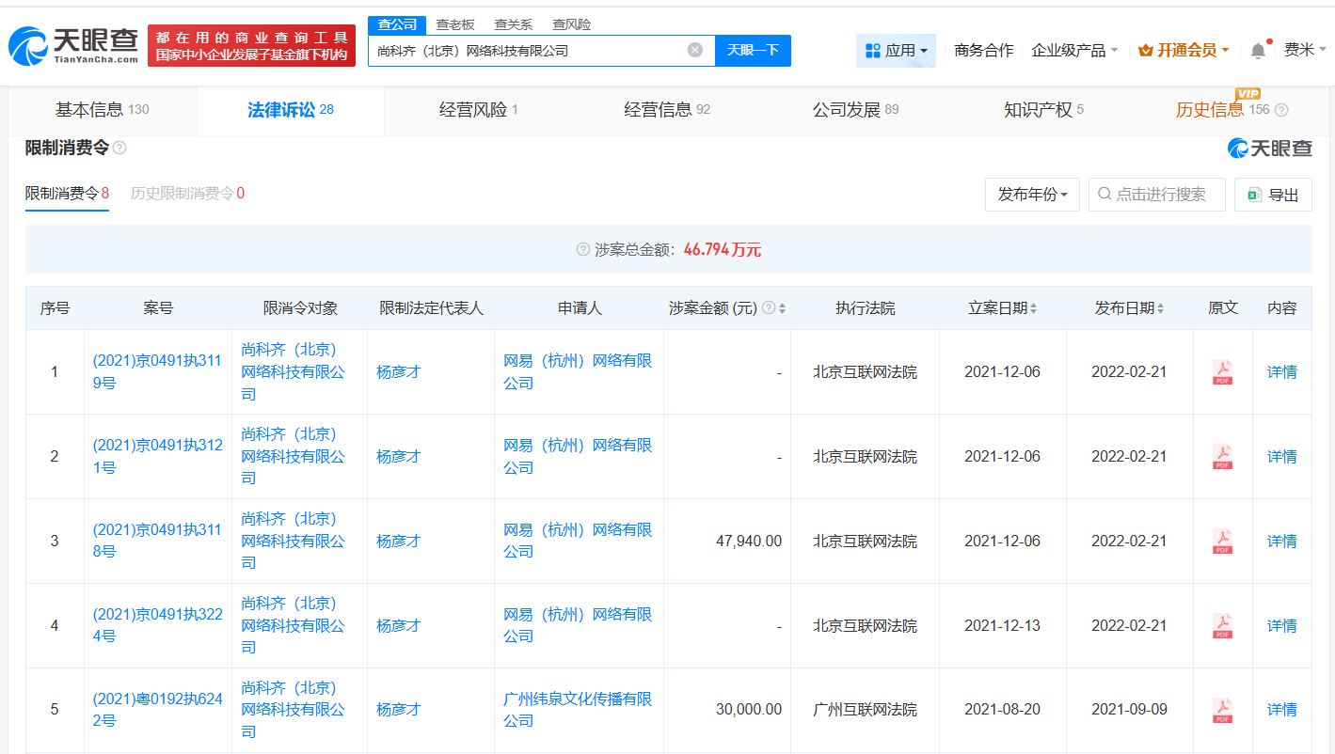The image size is (1335, 754).
Task: Open the PDF document for case row 1
Action: pos(1222,370)
